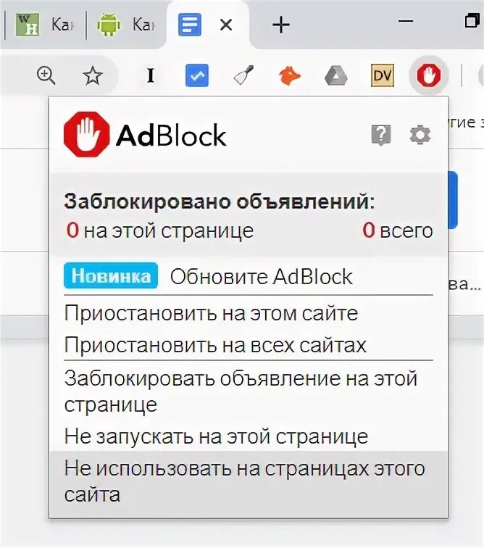484x548 pixels.
Task: Click 'Заблокировано объявлений:' heading
Action: pos(219,202)
